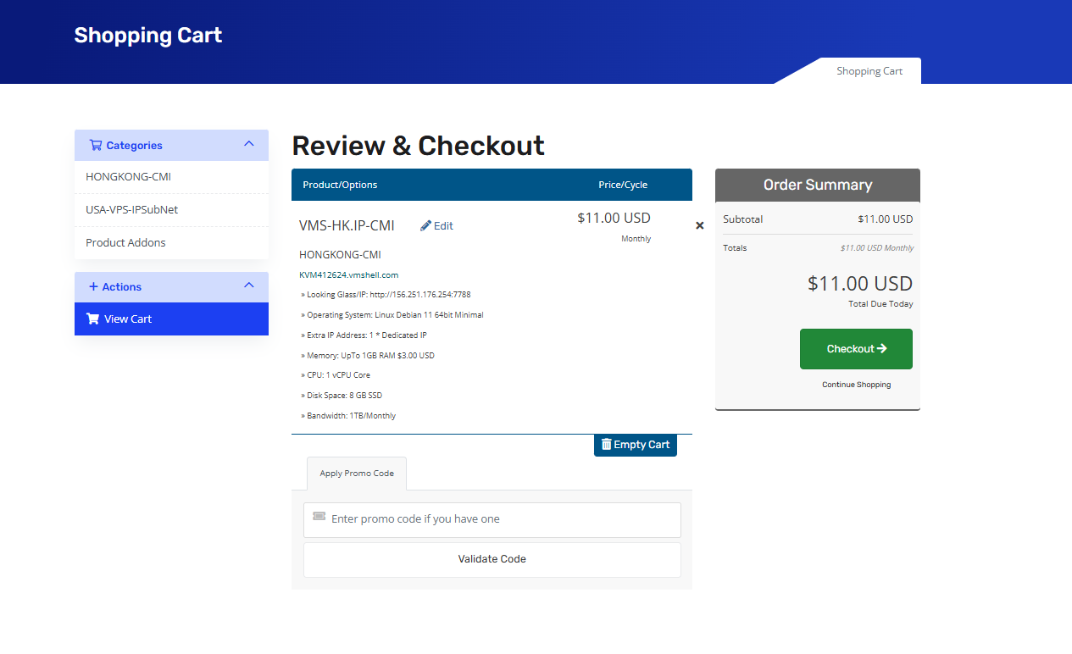Image resolution: width=1072 pixels, height=654 pixels.
Task: Click the plus icon beside Actions
Action: coord(93,286)
